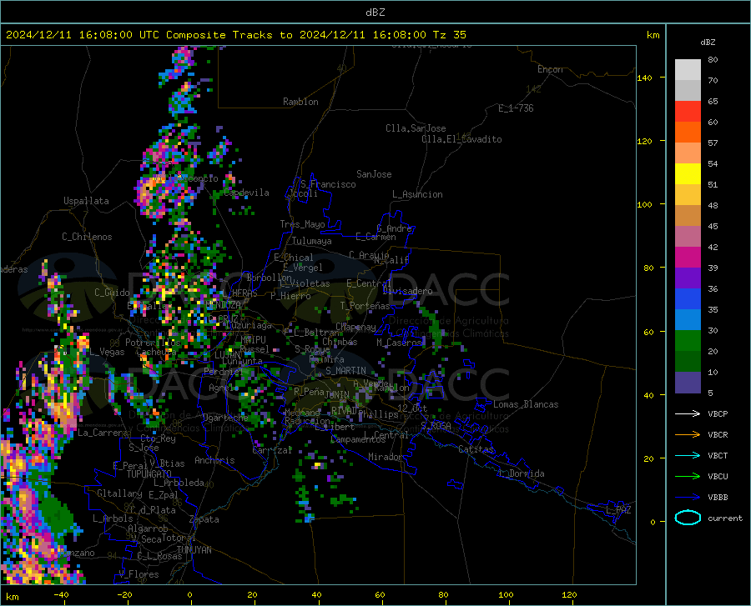Click the 'V_Flores' map label
Image resolution: width=751 pixels, height=606 pixels.
point(139,574)
